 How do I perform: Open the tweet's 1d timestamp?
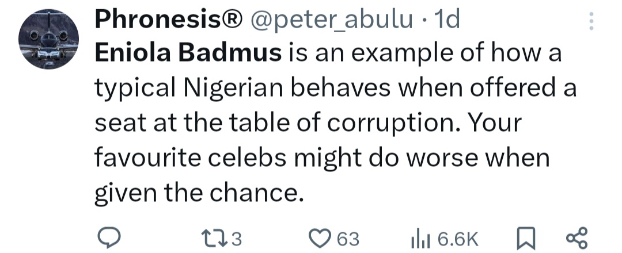pyautogui.click(x=449, y=21)
